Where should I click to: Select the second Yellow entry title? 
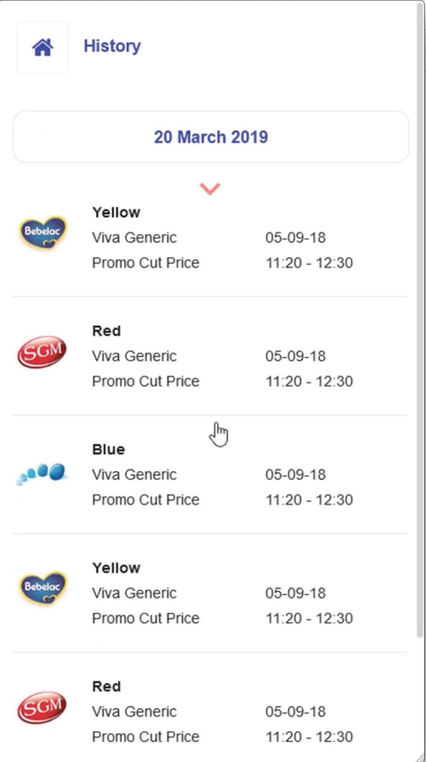116,568
